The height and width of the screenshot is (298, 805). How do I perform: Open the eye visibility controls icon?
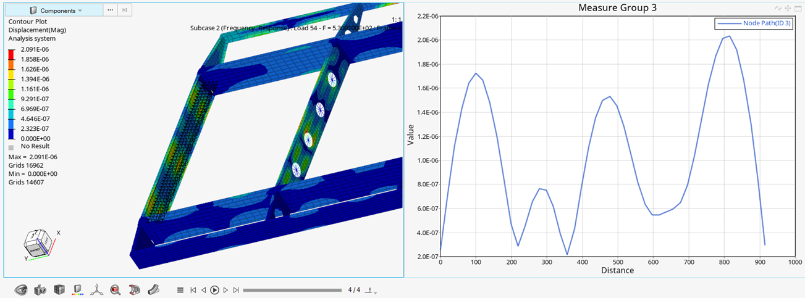[x=22, y=289]
